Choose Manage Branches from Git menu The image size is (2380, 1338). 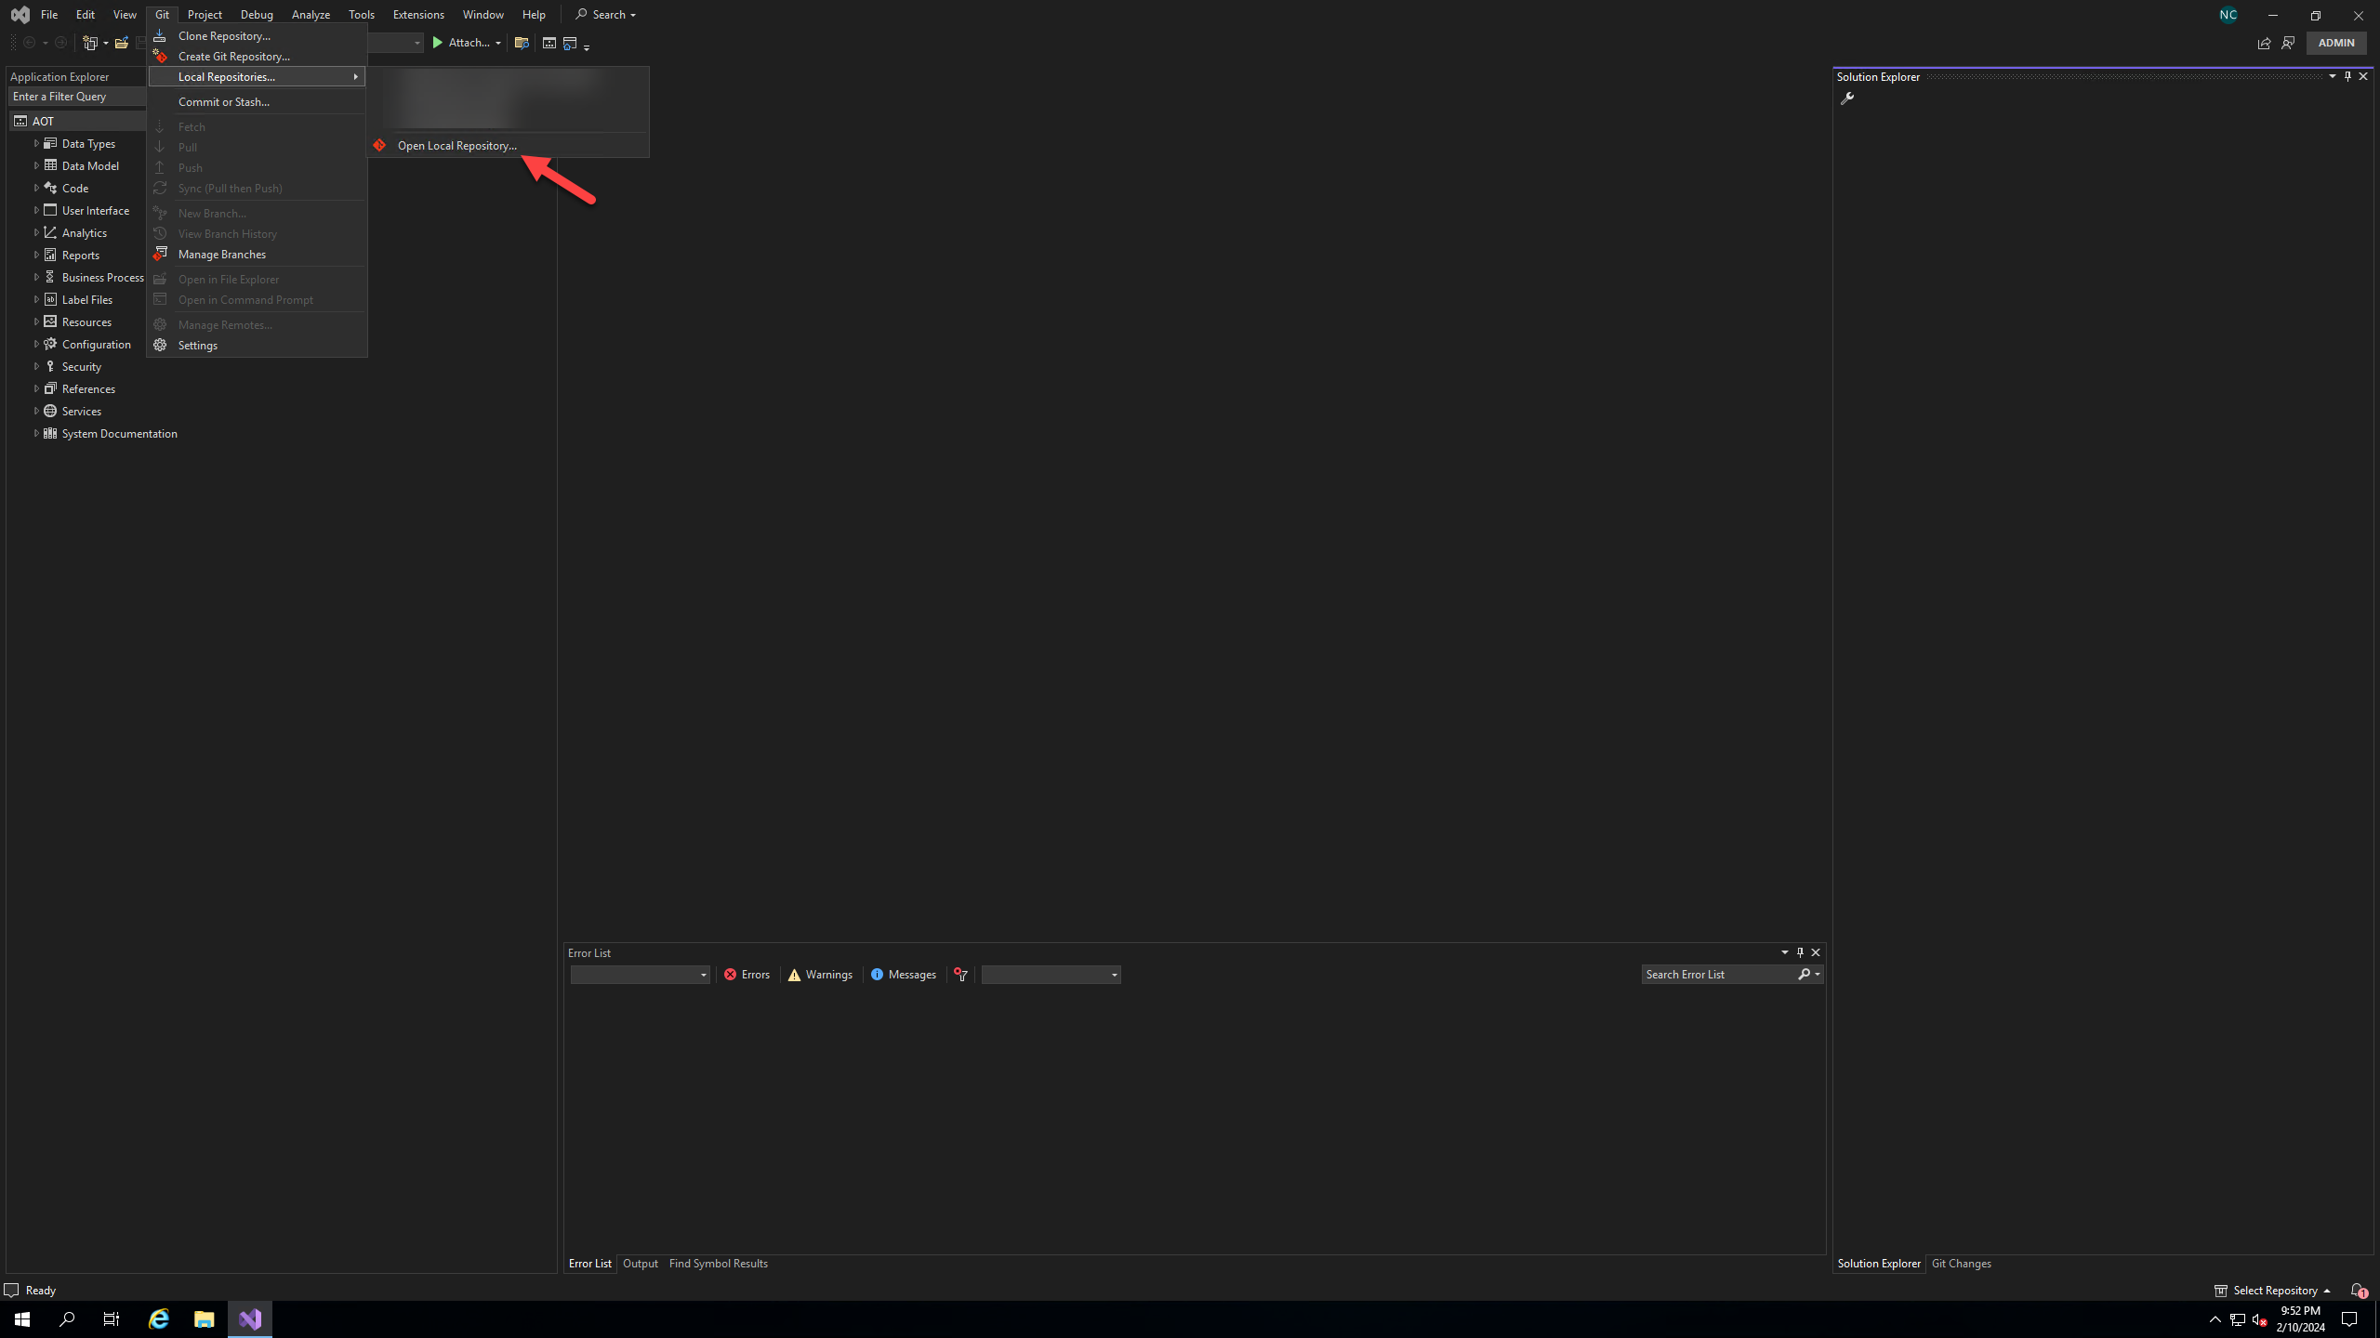(221, 255)
